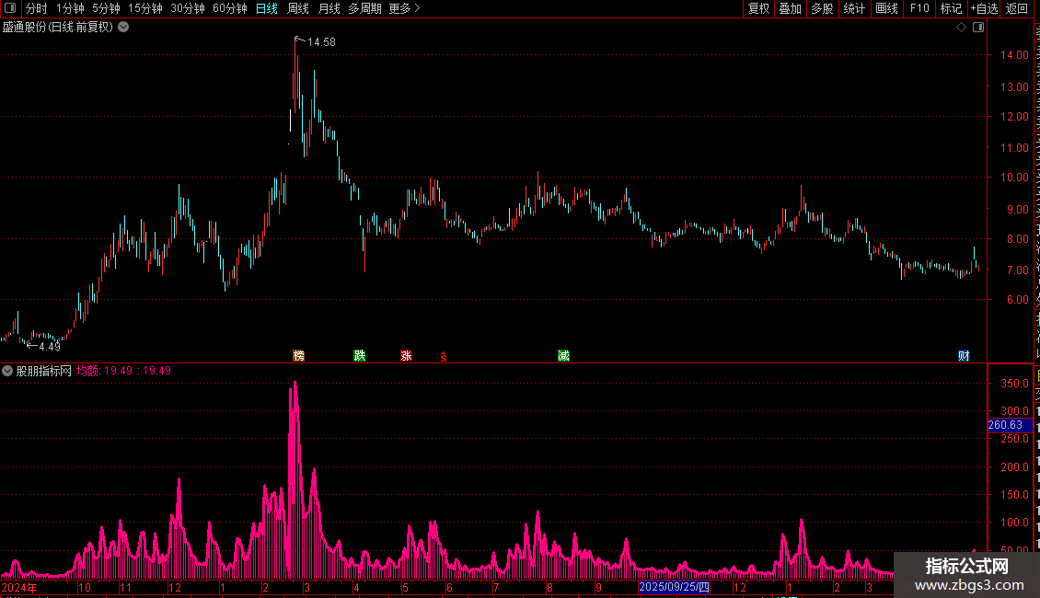Image resolution: width=1040 pixels, height=598 pixels.
Task: Click the 2025/09/25 date marker on the time axis
Action: coord(674,587)
